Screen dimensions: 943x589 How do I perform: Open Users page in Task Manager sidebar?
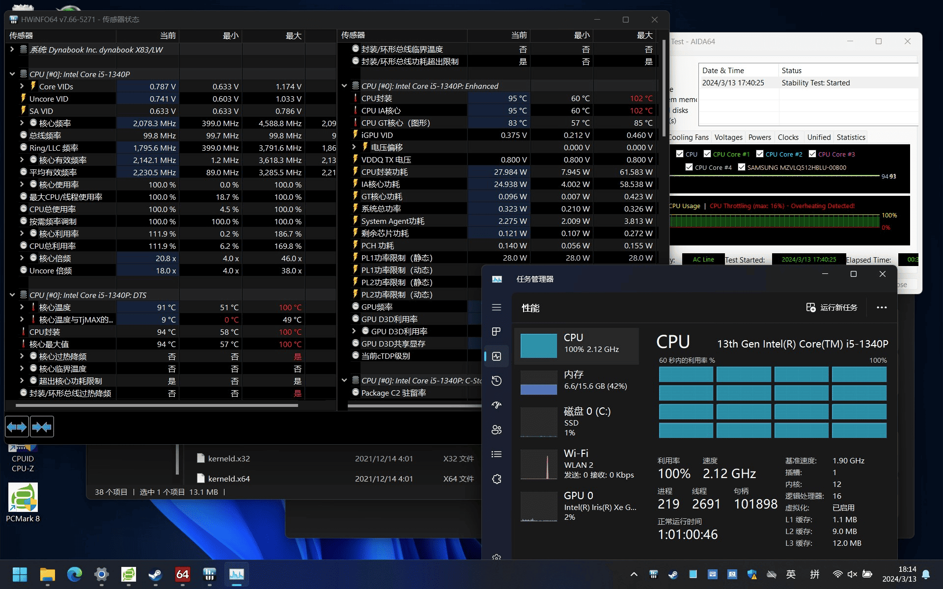(497, 430)
